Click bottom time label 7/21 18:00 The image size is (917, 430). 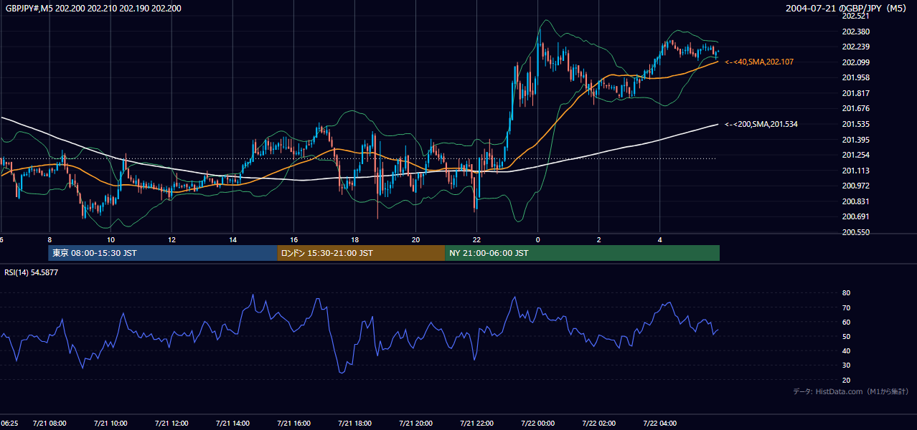click(354, 424)
